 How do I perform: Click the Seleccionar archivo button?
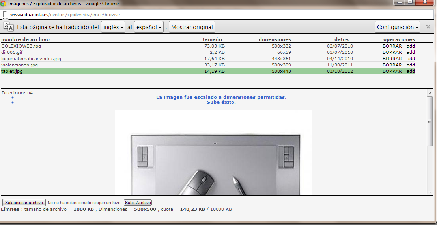tap(24, 203)
